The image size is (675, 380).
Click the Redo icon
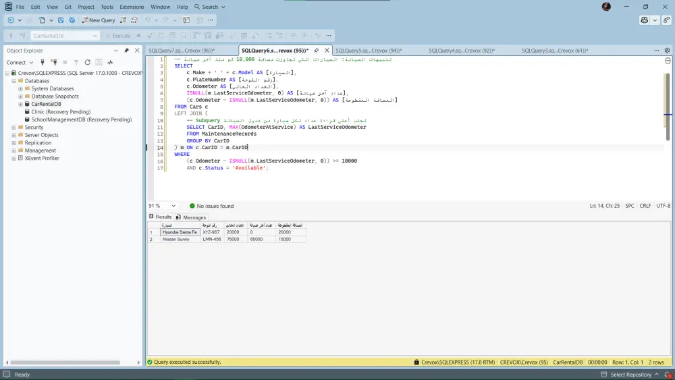coord(166,20)
